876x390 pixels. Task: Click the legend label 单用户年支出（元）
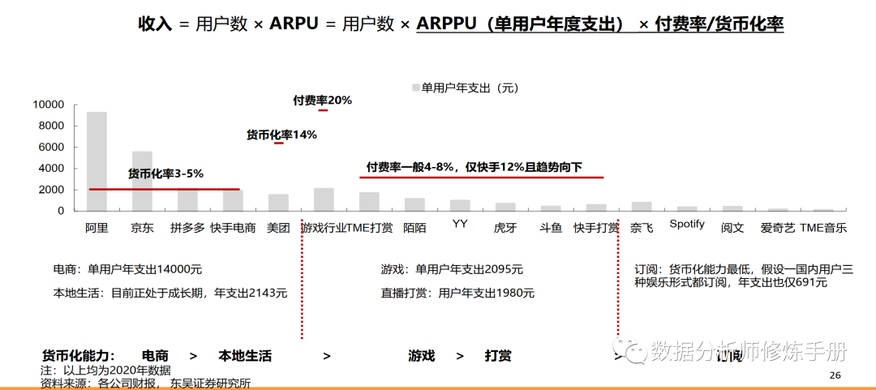coord(470,88)
